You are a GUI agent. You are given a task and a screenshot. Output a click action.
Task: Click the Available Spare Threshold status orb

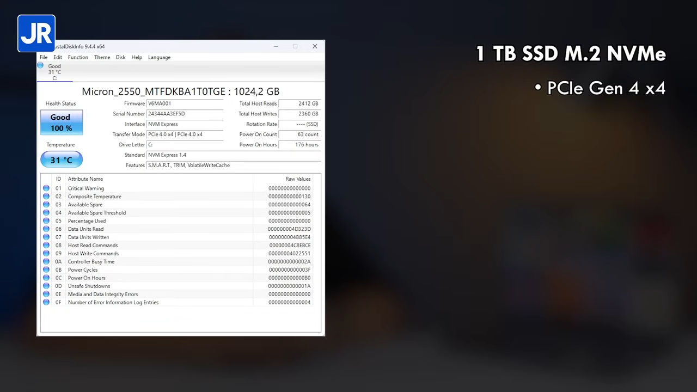46,213
